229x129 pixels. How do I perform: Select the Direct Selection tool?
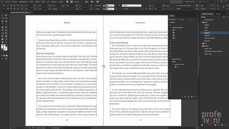[6, 15]
